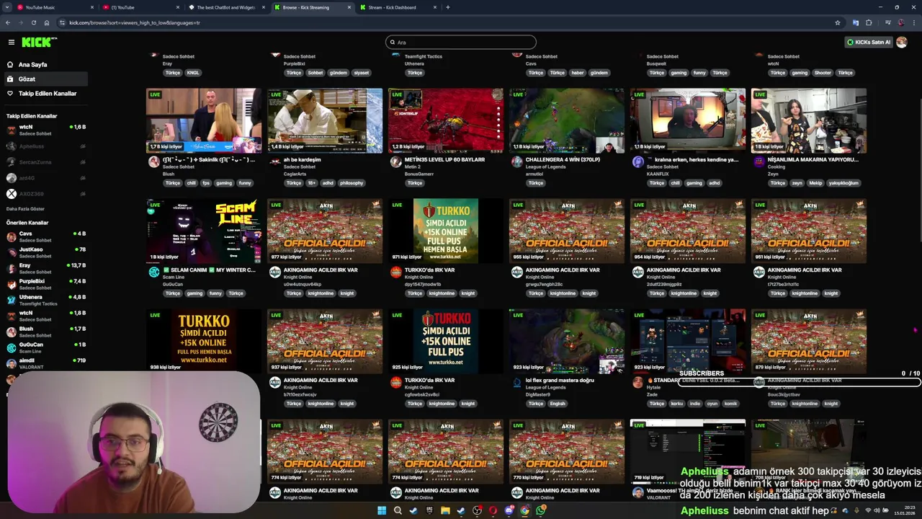Click the KNGL tag under Eray
The width and height of the screenshot is (922, 519).
(193, 73)
